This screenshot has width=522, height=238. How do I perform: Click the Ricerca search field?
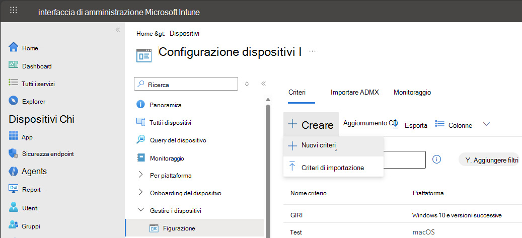[x=186, y=84]
